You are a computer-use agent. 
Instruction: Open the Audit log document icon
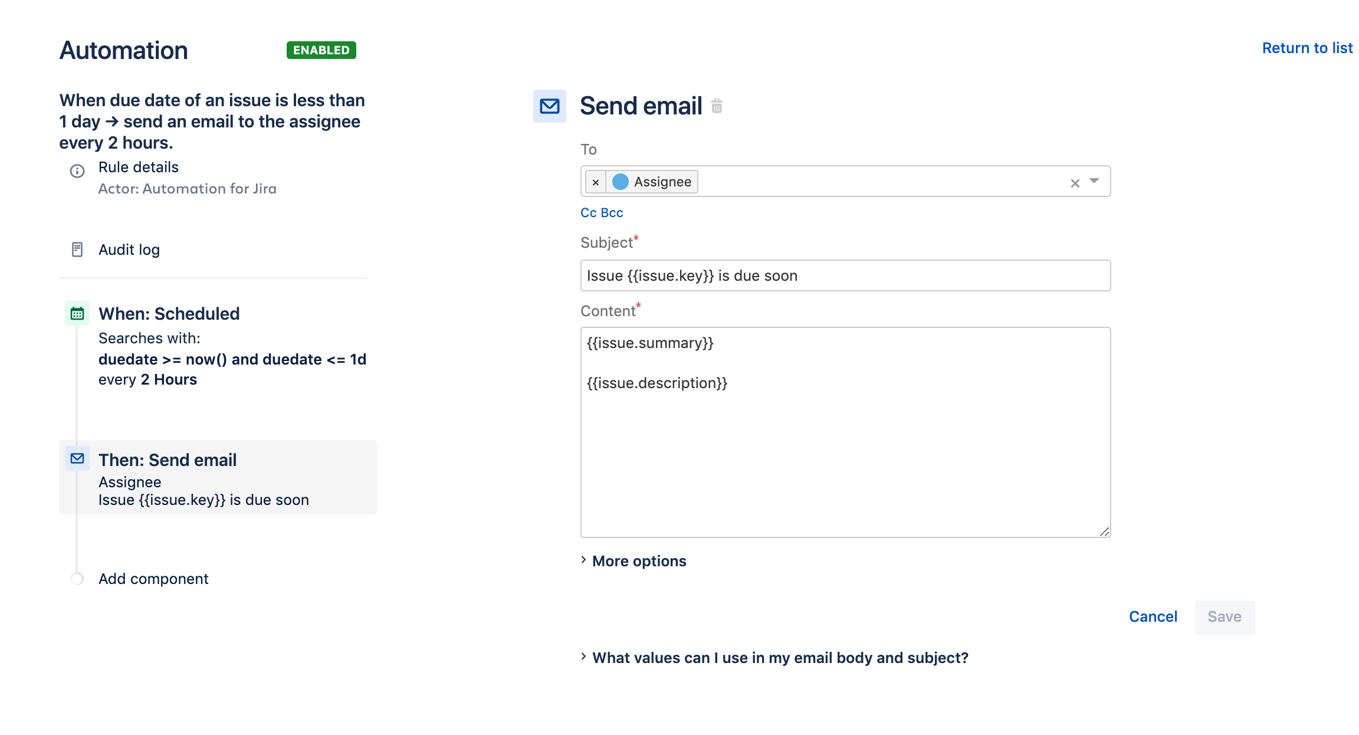click(x=76, y=250)
